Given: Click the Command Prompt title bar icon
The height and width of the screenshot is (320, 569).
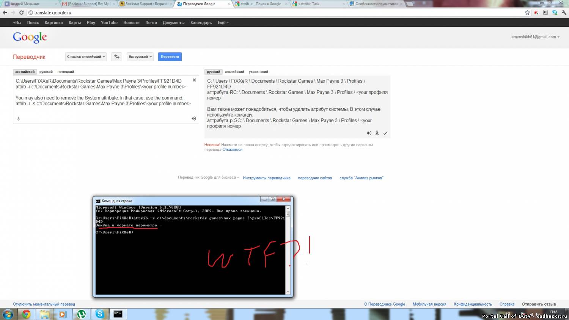Looking at the screenshot, I should click(x=98, y=201).
